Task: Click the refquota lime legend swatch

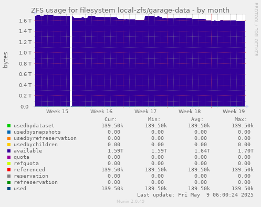Action: (x=9, y=164)
